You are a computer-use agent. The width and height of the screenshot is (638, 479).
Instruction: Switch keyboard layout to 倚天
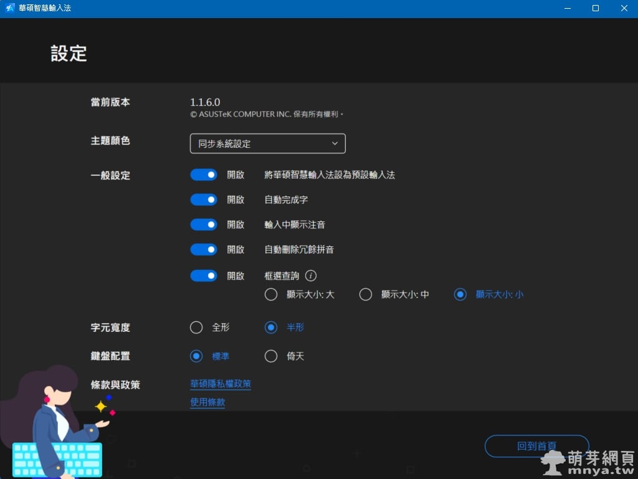(x=271, y=356)
